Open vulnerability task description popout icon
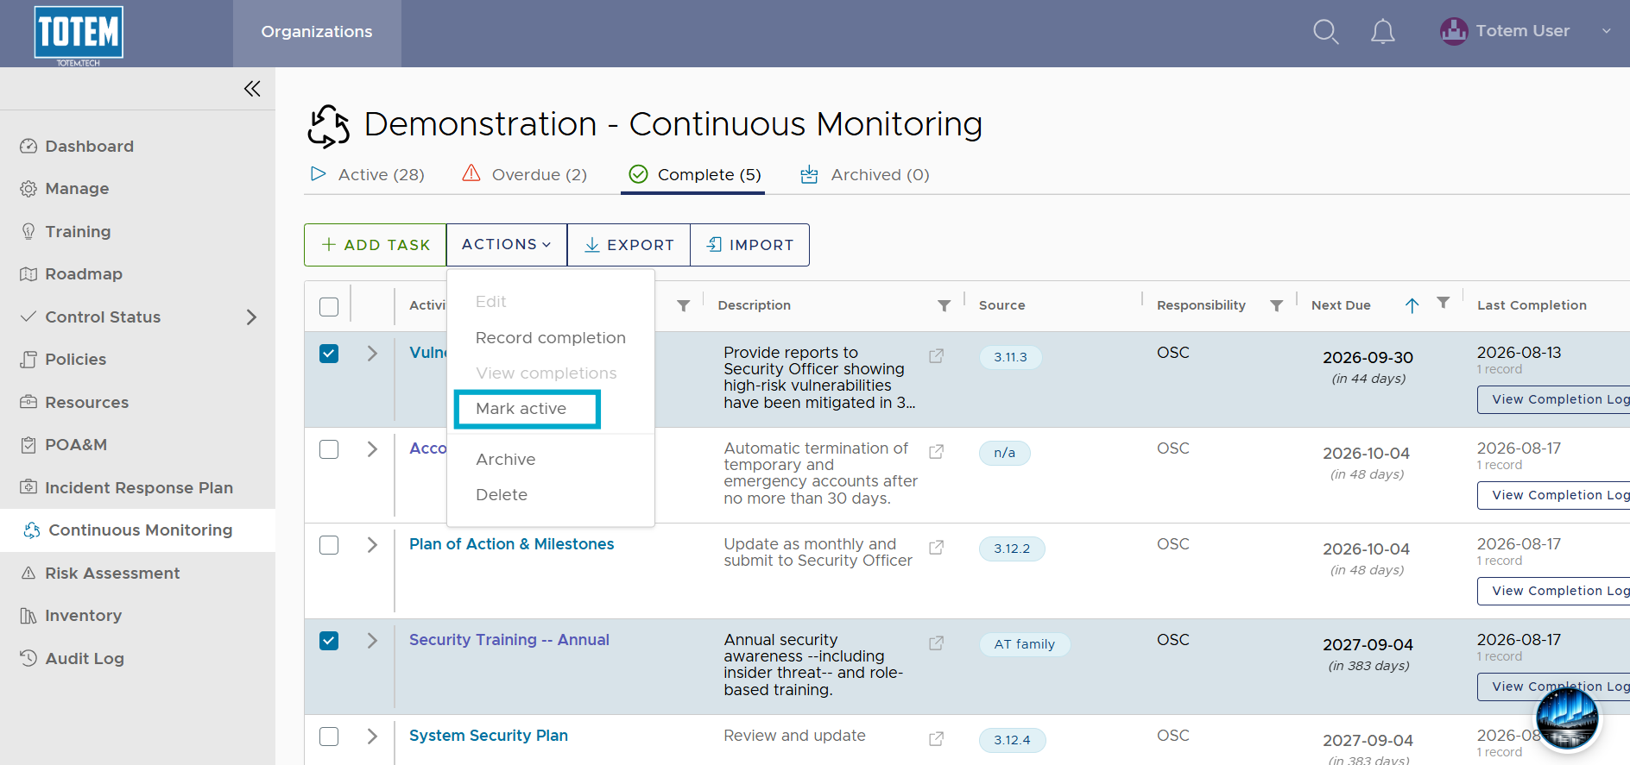The width and height of the screenshot is (1630, 765). [x=936, y=355]
